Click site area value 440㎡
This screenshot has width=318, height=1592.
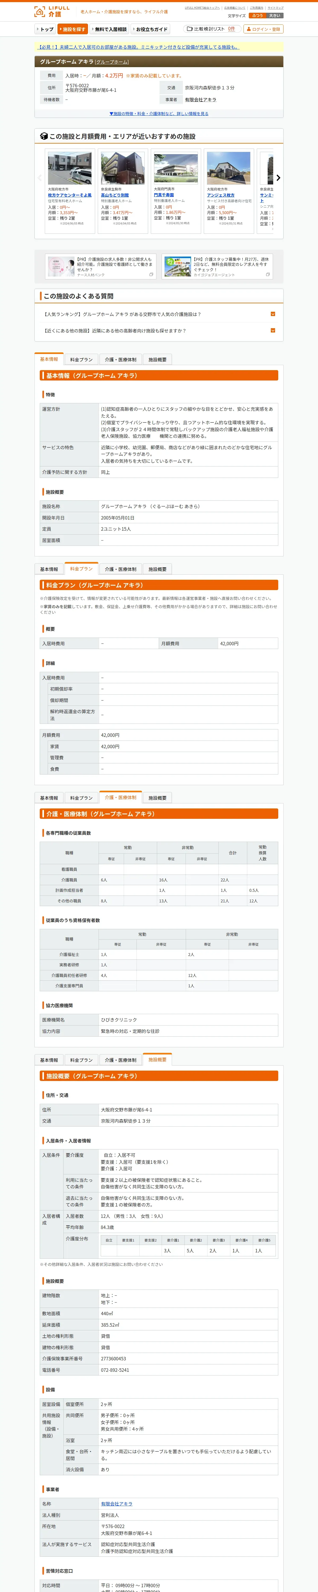(x=107, y=1313)
